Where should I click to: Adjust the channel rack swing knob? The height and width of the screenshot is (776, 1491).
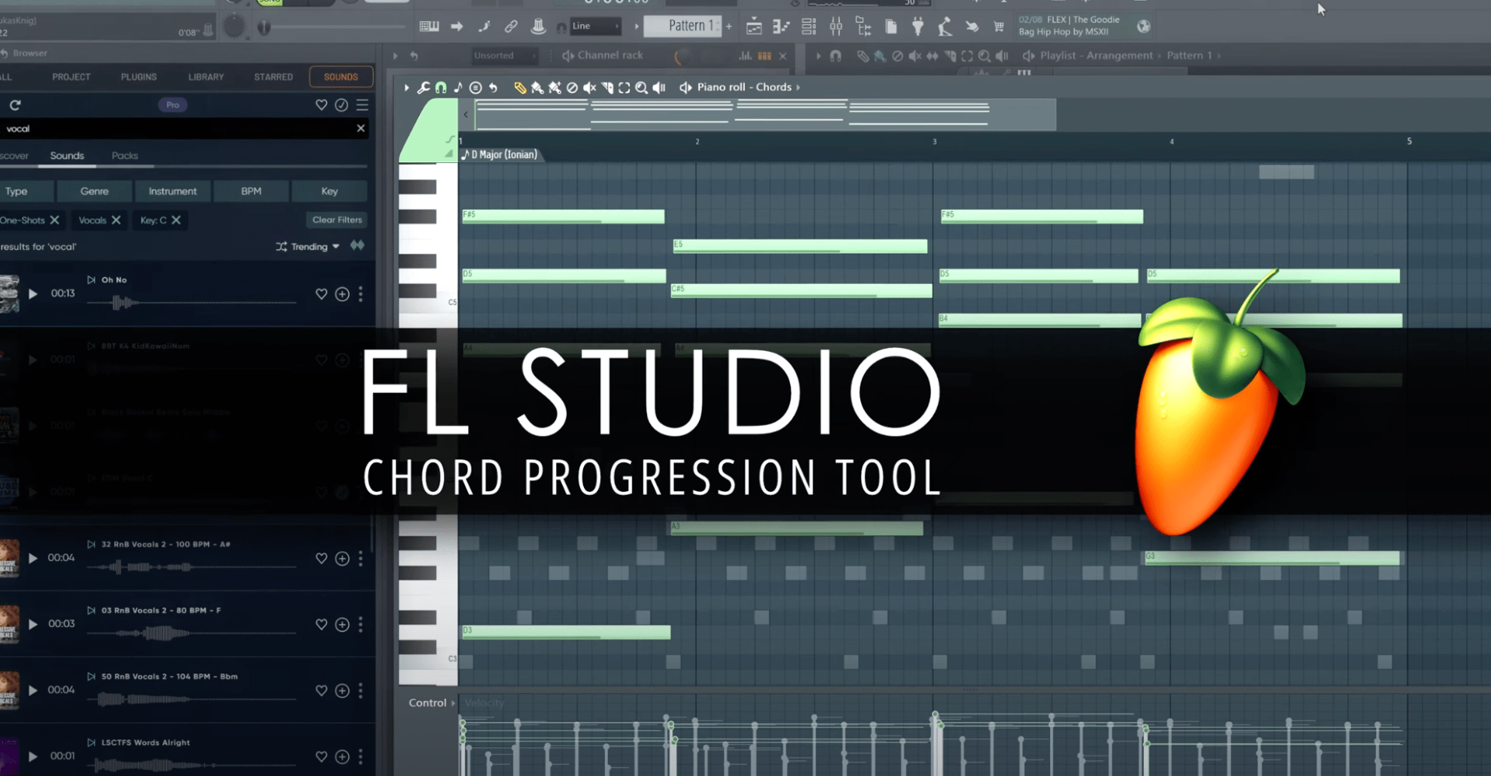click(x=683, y=57)
